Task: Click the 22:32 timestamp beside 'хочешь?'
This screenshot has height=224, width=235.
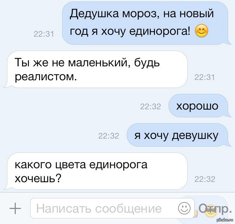Action: pyautogui.click(x=205, y=179)
